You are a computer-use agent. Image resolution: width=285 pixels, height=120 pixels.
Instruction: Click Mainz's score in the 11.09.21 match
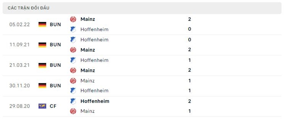(x=190, y=50)
